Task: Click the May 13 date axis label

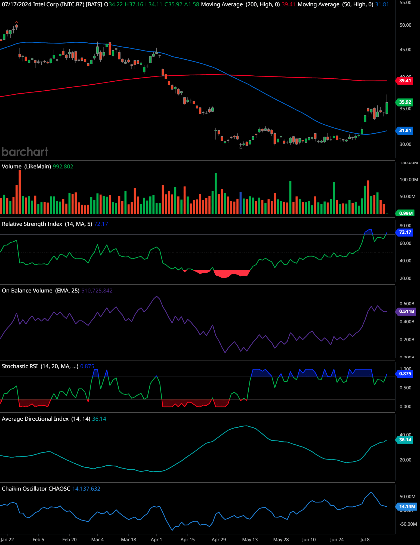Action: point(250,540)
